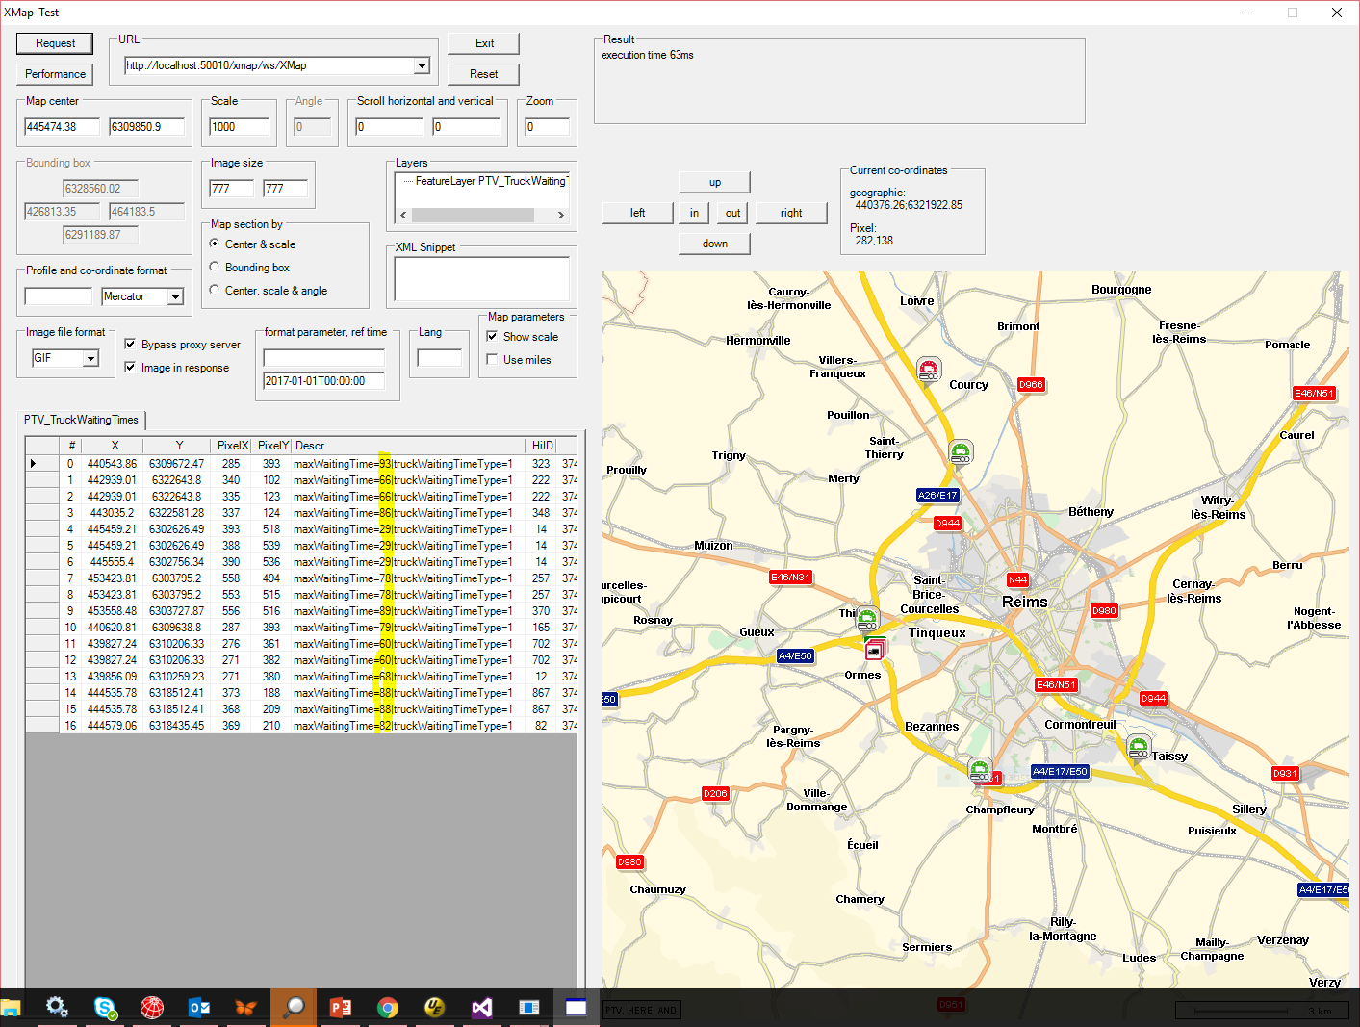Open Google Chrome from the taskbar

click(x=388, y=1007)
